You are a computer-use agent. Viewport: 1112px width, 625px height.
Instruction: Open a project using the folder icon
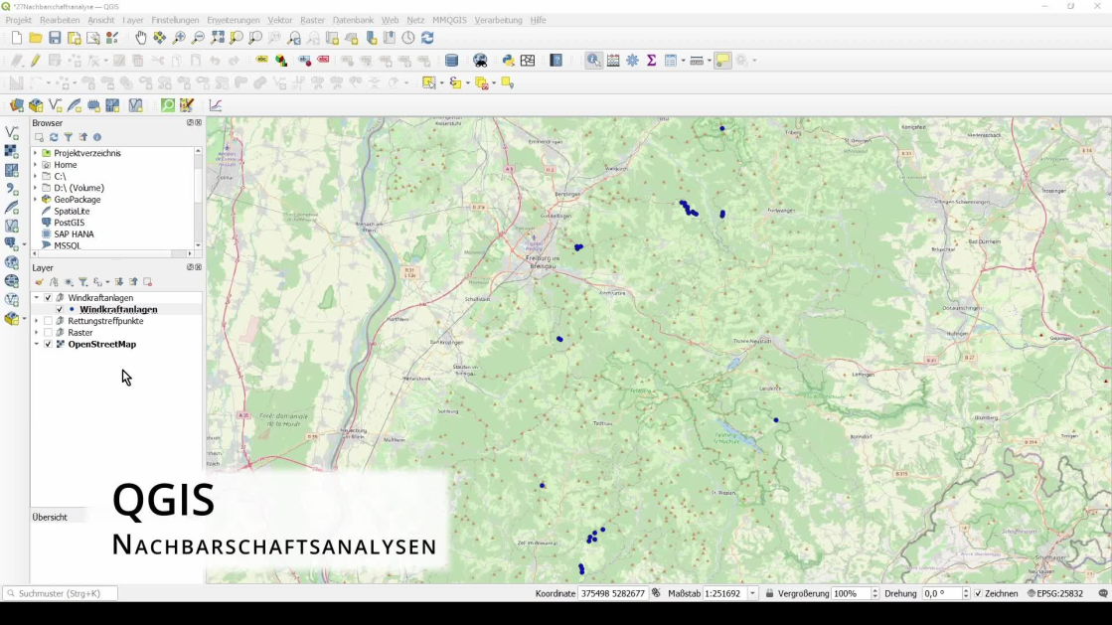coord(36,38)
